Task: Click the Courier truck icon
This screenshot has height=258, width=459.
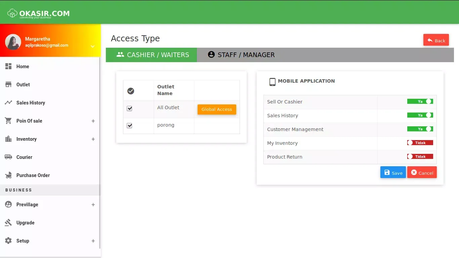Action: [x=8, y=157]
